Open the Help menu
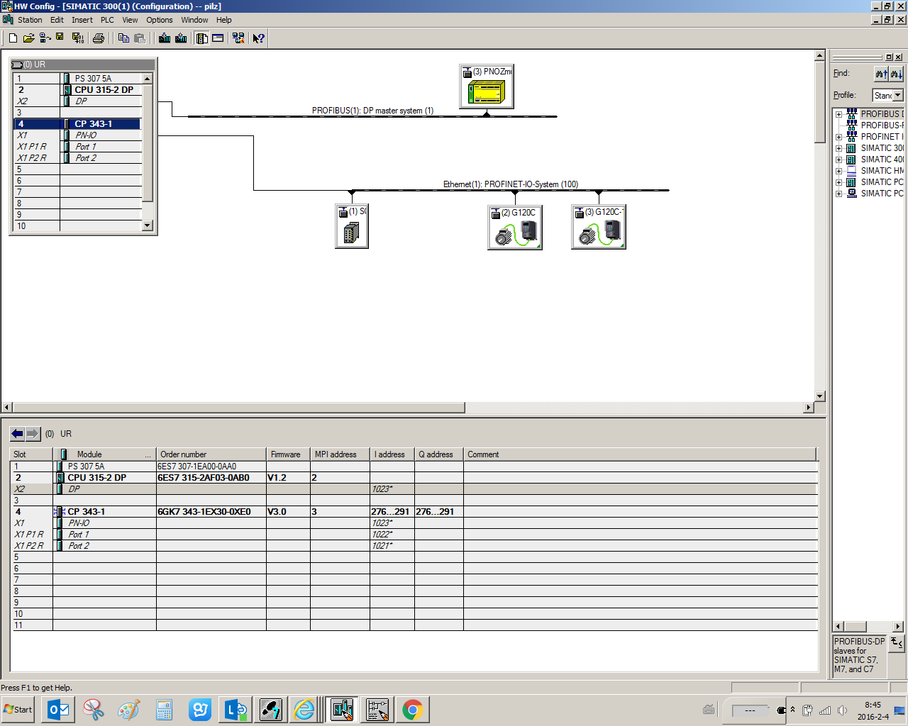The width and height of the screenshot is (908, 726). [x=224, y=20]
